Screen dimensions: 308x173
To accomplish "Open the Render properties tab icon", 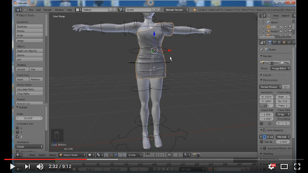I will click(269, 42).
